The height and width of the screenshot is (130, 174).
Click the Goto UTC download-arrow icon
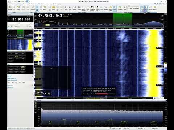point(98,8)
